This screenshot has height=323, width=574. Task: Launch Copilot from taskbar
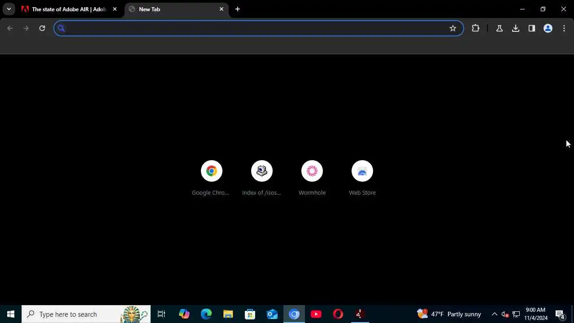point(184,314)
